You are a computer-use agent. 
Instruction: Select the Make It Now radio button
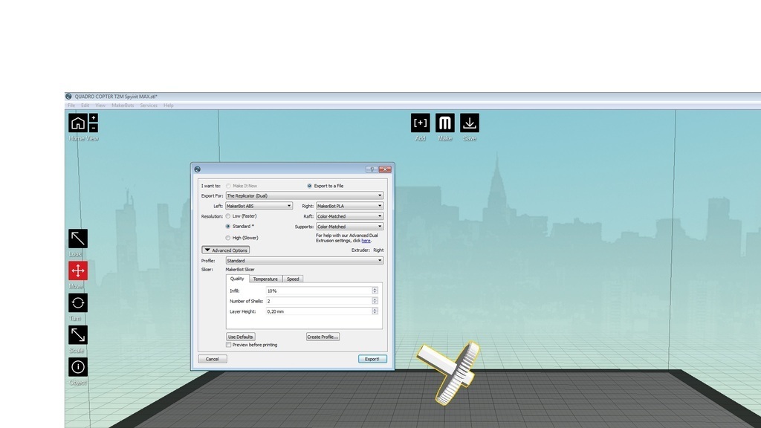click(228, 186)
